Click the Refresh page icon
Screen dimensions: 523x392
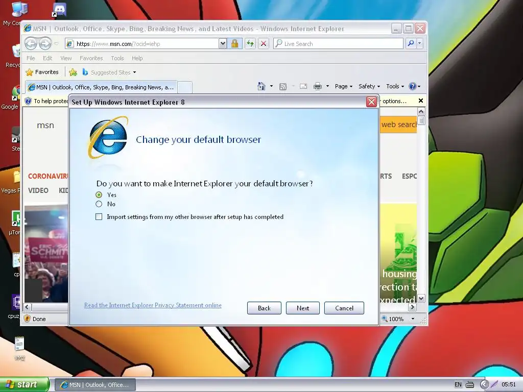(250, 44)
